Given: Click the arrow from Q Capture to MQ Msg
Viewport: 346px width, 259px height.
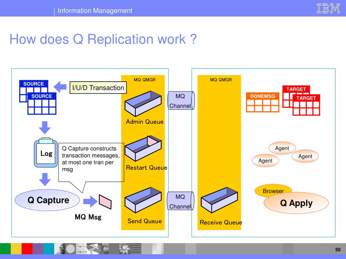Looking at the screenshot, I should (x=90, y=201).
